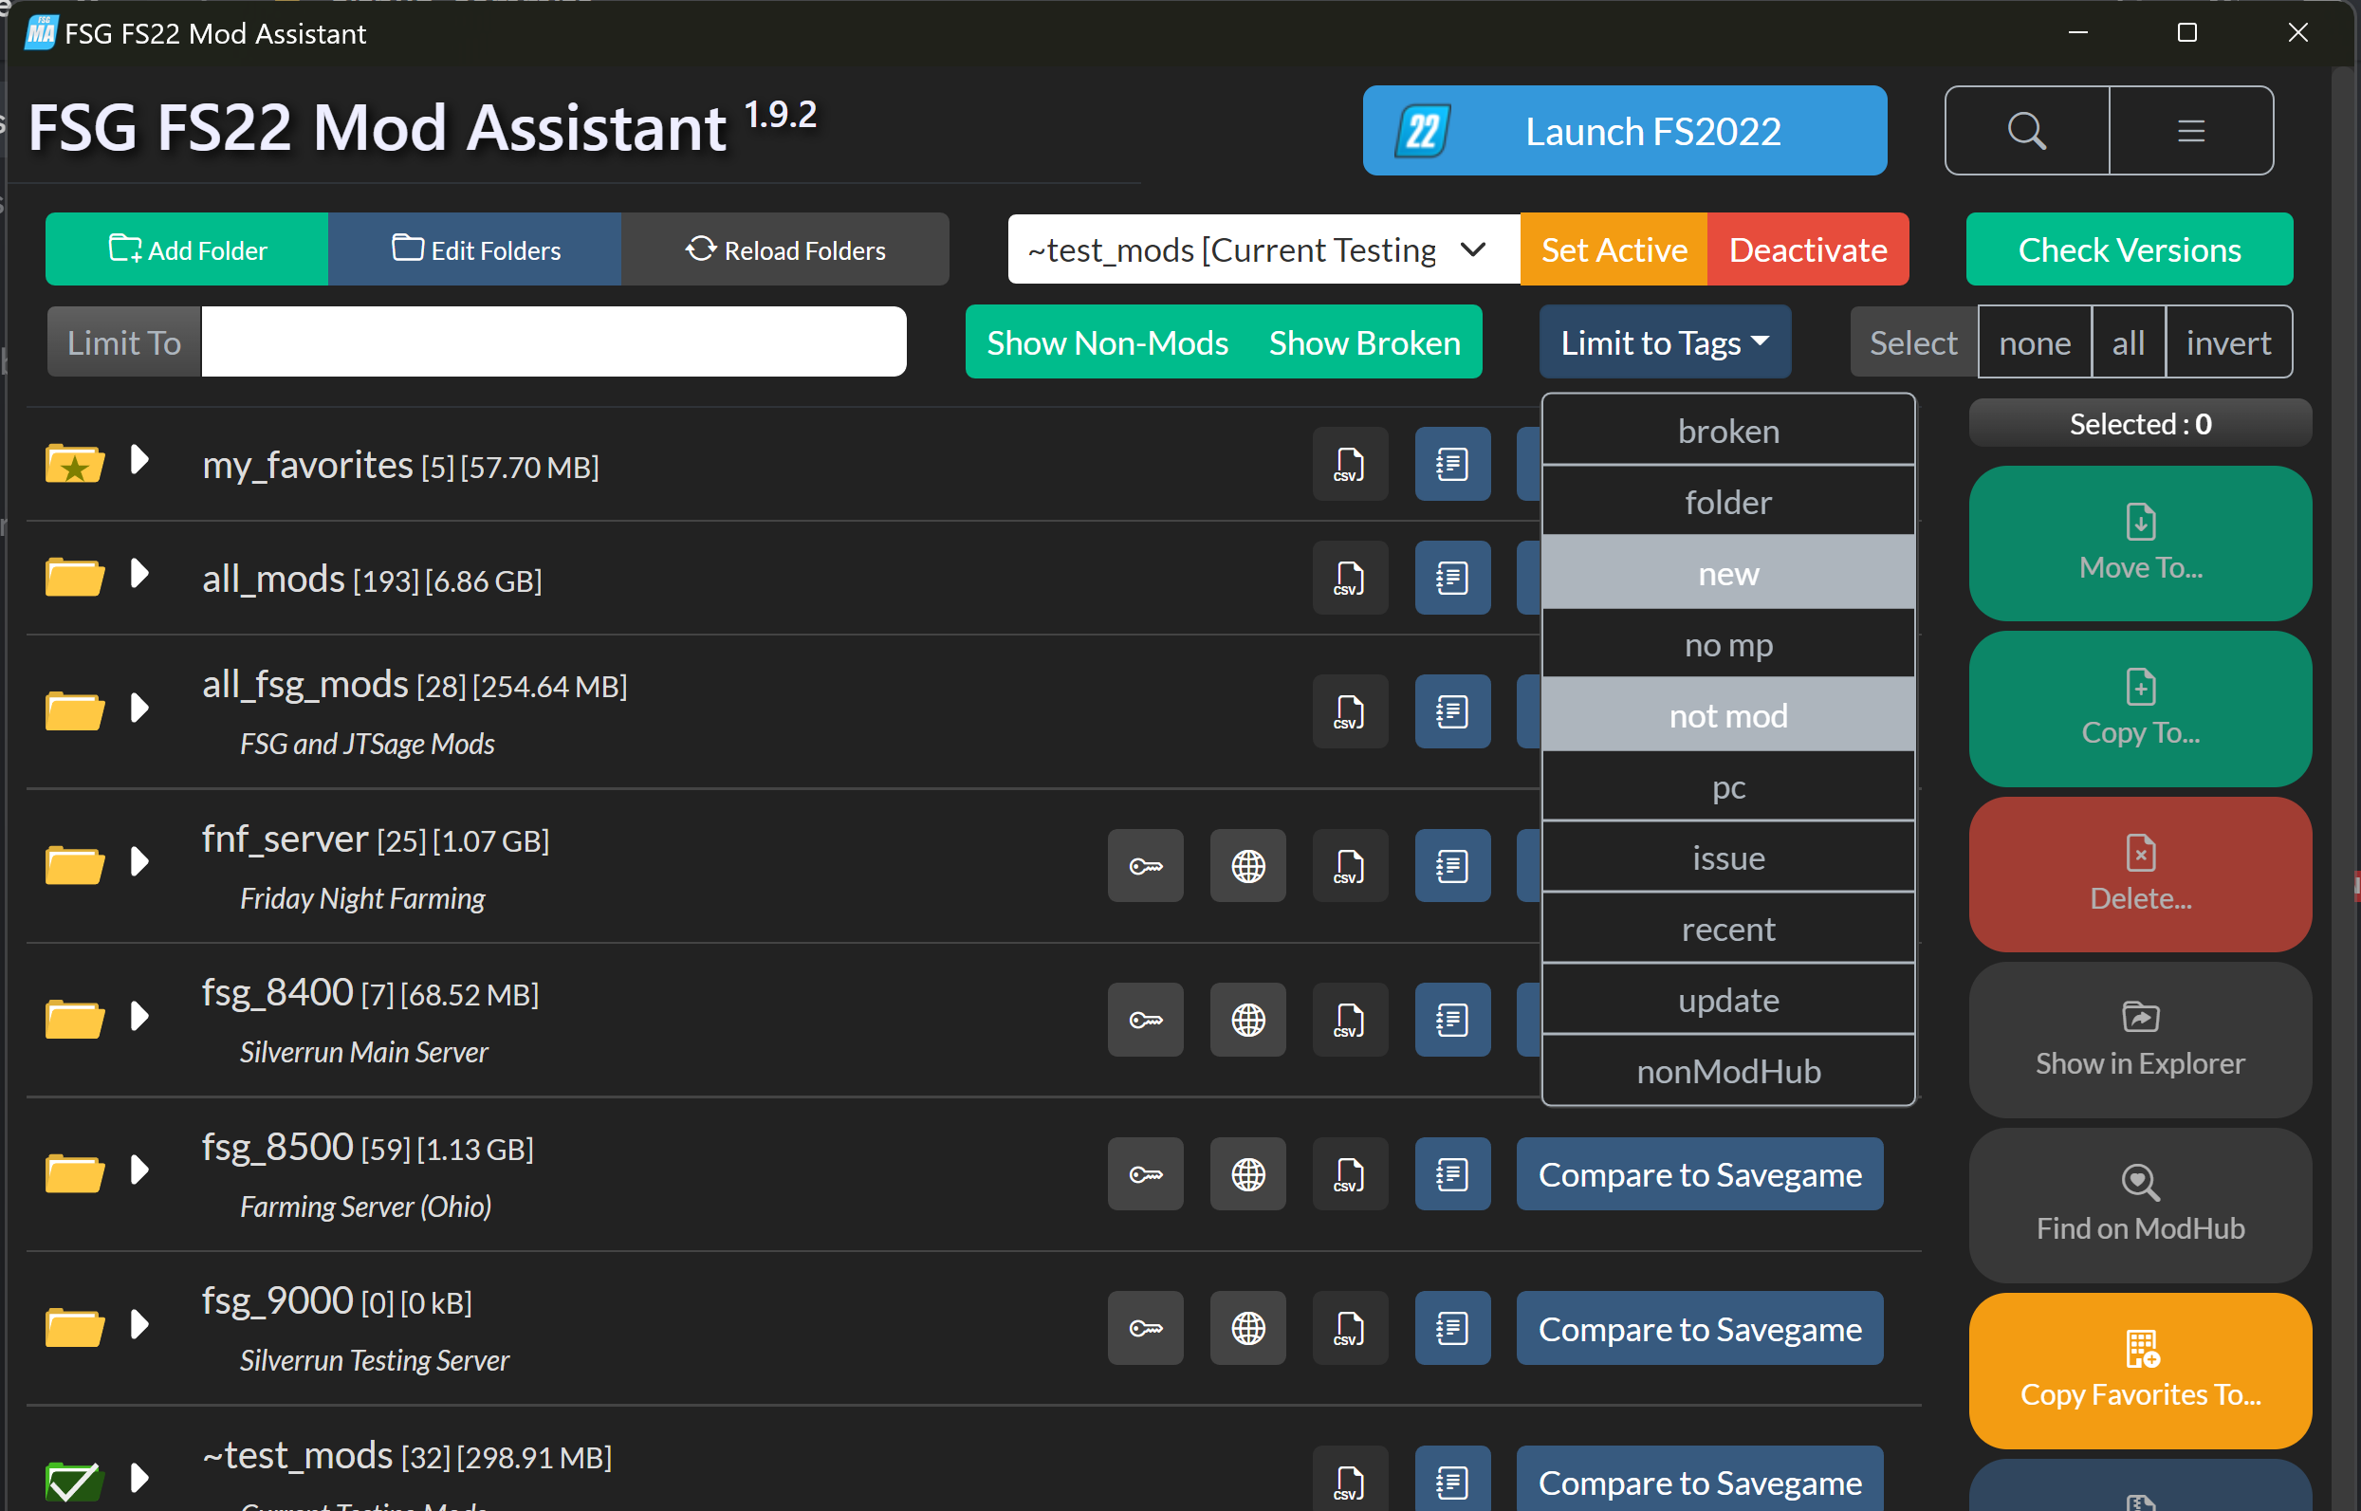
Task: Toggle the 'not mod' tag filter
Action: 1727,715
